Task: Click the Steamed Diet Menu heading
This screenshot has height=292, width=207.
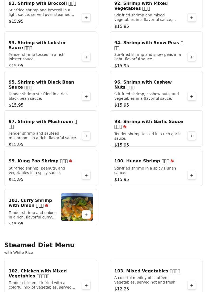Action: click(x=39, y=245)
